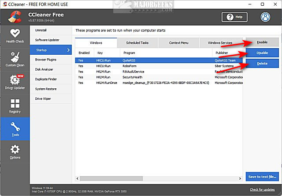Screen dimensions: 282x196
Task: Open the Driver Updater section
Action: 15,82
